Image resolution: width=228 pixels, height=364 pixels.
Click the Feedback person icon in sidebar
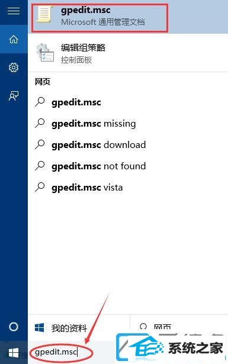pyautogui.click(x=14, y=96)
